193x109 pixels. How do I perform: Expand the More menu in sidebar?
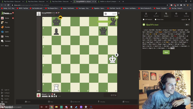tap(7, 46)
